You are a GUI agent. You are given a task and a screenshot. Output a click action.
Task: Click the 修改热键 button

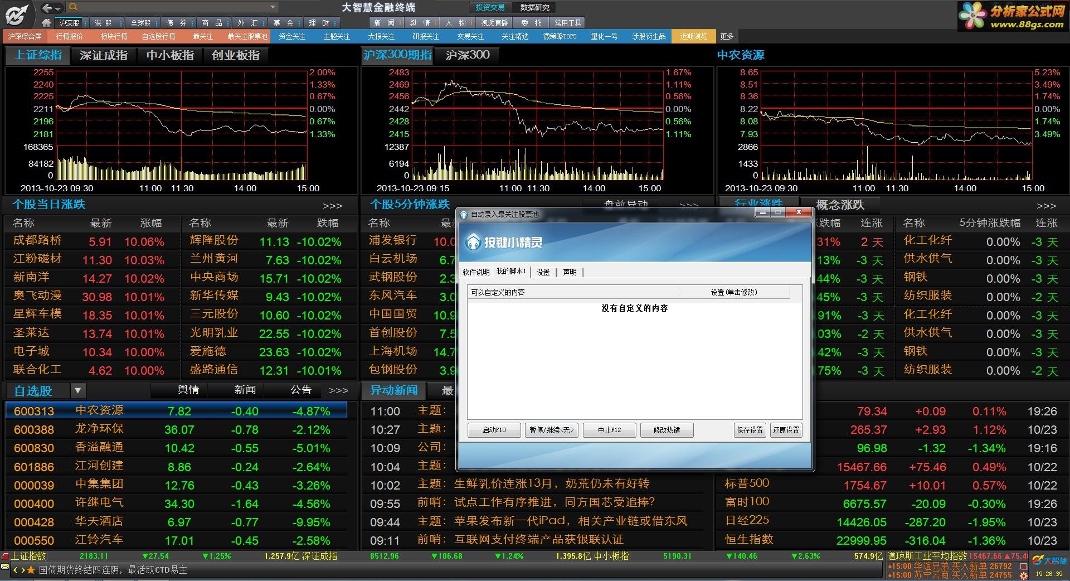[667, 430]
